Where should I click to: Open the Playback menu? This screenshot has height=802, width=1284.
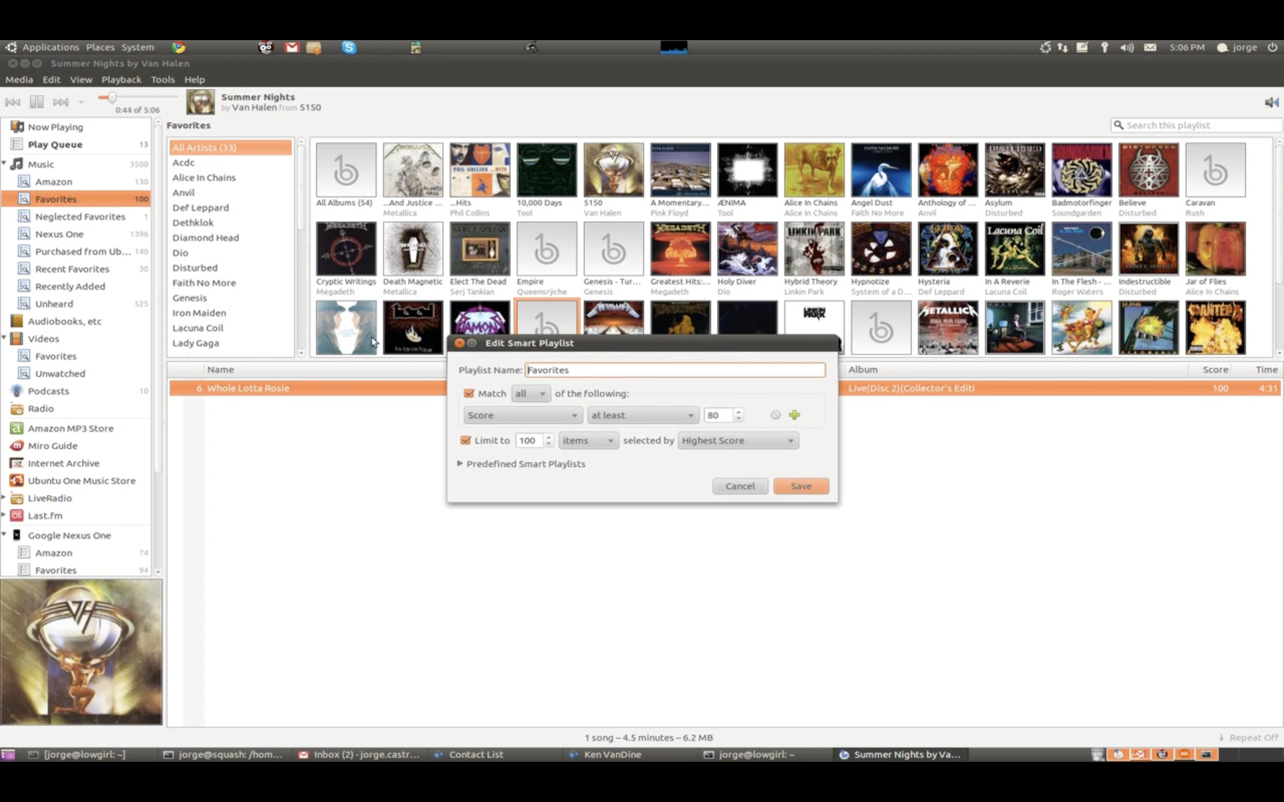121,79
